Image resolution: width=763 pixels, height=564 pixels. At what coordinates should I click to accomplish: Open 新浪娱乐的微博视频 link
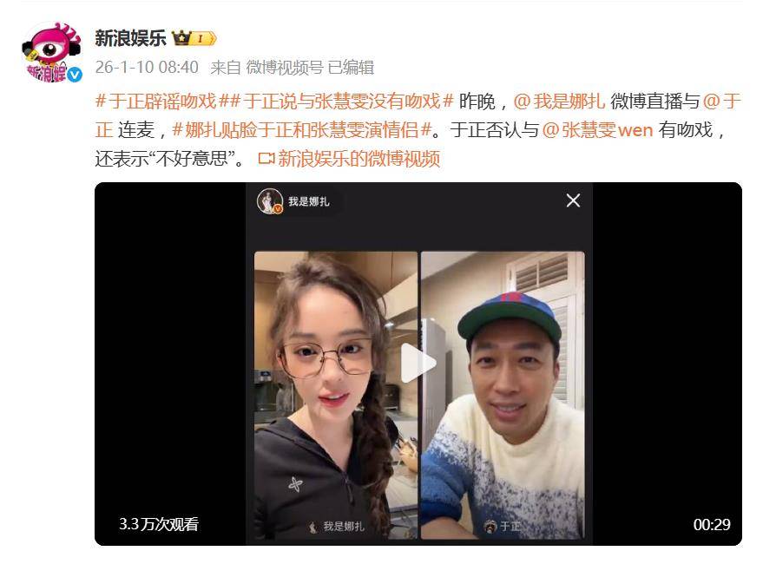coord(358,159)
